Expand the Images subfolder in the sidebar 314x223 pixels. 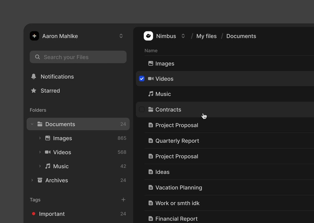[40, 138]
